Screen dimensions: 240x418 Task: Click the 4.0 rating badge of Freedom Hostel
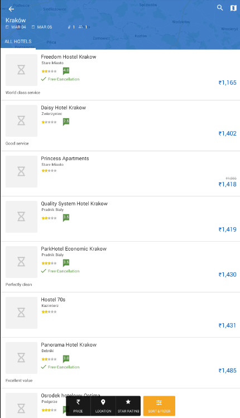pos(66,71)
